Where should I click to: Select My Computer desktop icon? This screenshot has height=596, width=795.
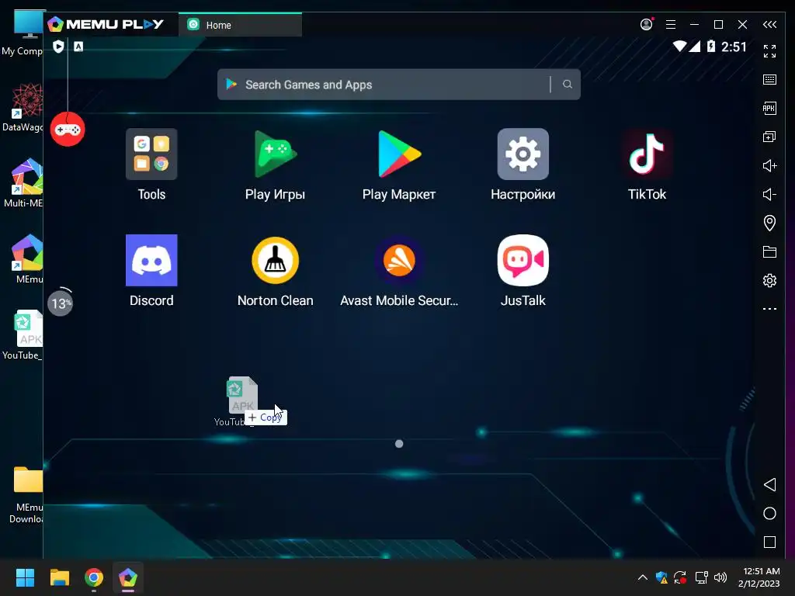click(x=23, y=33)
